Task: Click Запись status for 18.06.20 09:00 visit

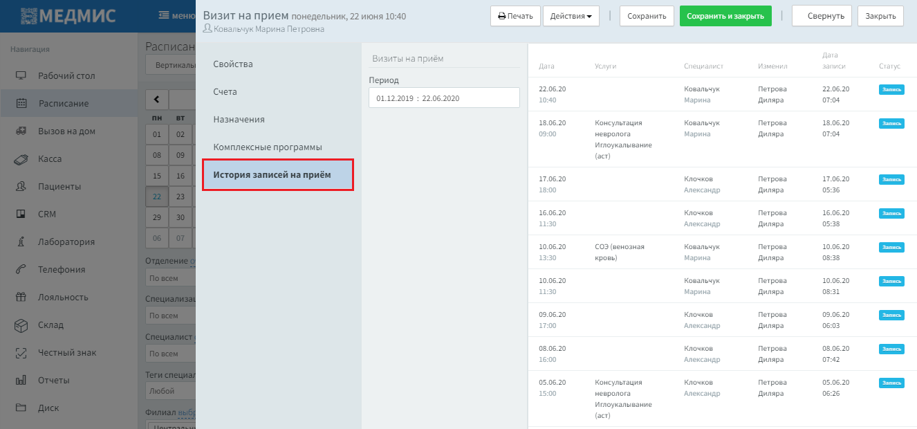Action: click(891, 123)
